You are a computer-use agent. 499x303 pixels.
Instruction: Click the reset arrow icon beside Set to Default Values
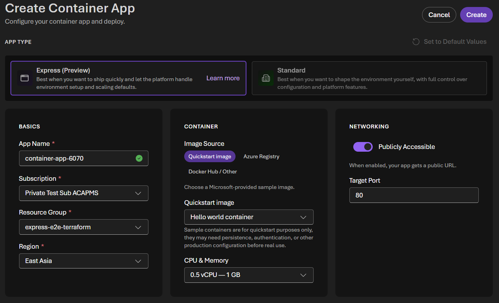(416, 42)
